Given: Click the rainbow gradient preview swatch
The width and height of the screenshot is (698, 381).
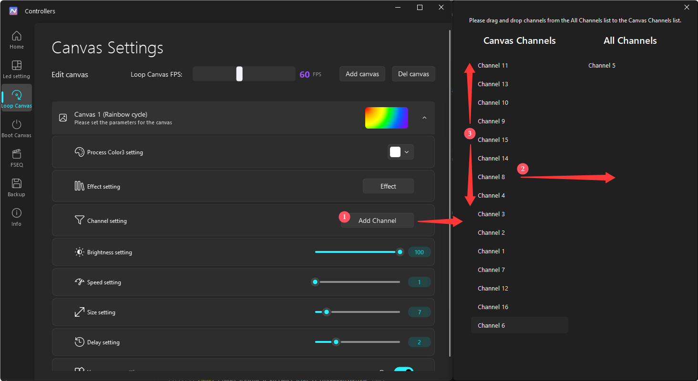Looking at the screenshot, I should coord(387,118).
